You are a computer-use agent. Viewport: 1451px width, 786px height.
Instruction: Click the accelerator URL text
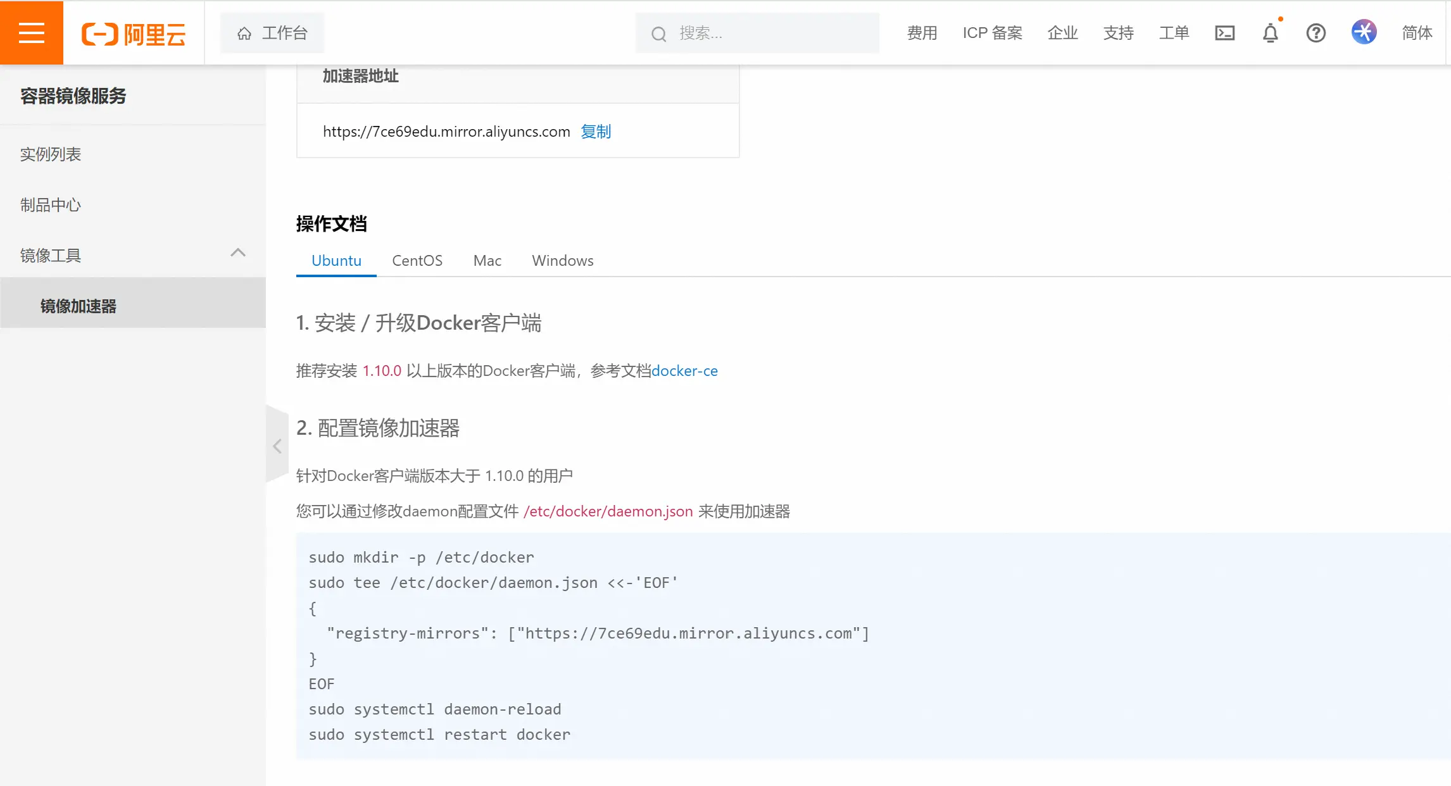click(446, 132)
